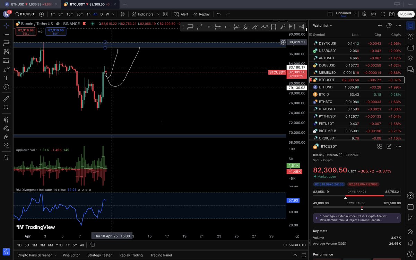Toggle keep drawing mode pencil-lock icon
Viewport: 416px width, 260px height.
coord(6,128)
